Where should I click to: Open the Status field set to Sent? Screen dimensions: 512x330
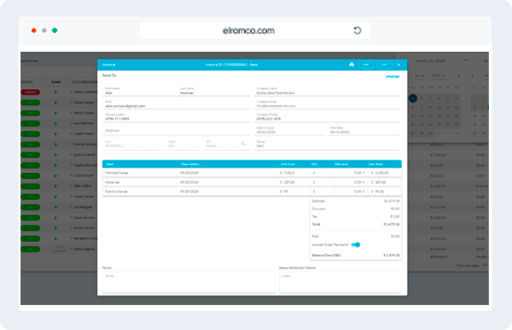(x=327, y=144)
